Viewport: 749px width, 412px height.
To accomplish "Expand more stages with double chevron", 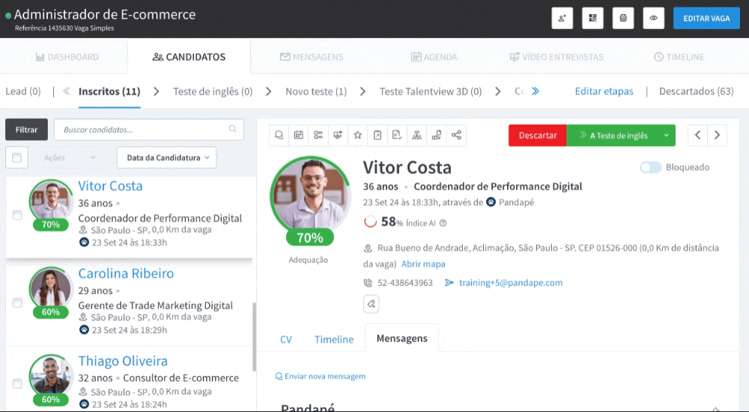I will click(536, 91).
